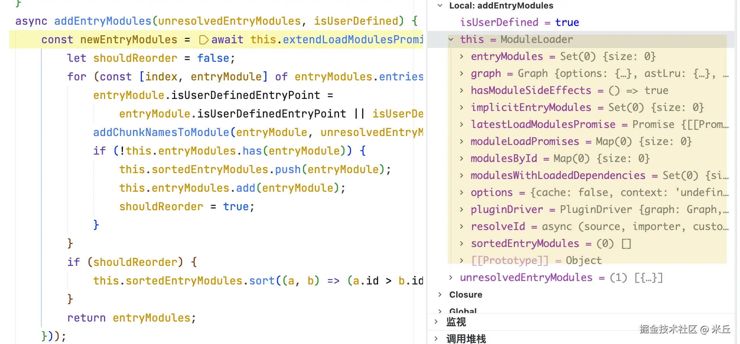
Task: Expand hasModuleSideEffects function entry
Action: [462, 90]
